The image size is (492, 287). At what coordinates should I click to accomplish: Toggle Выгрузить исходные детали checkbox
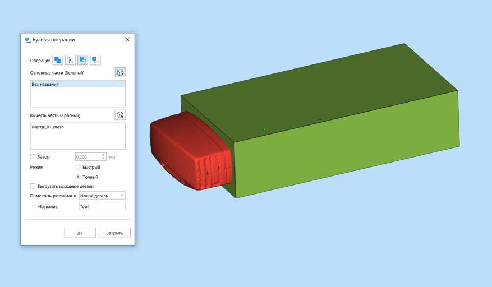point(33,186)
